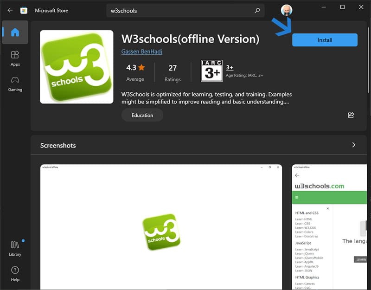371x290 pixels.
Task: Share the app using share icon
Action: click(351, 115)
